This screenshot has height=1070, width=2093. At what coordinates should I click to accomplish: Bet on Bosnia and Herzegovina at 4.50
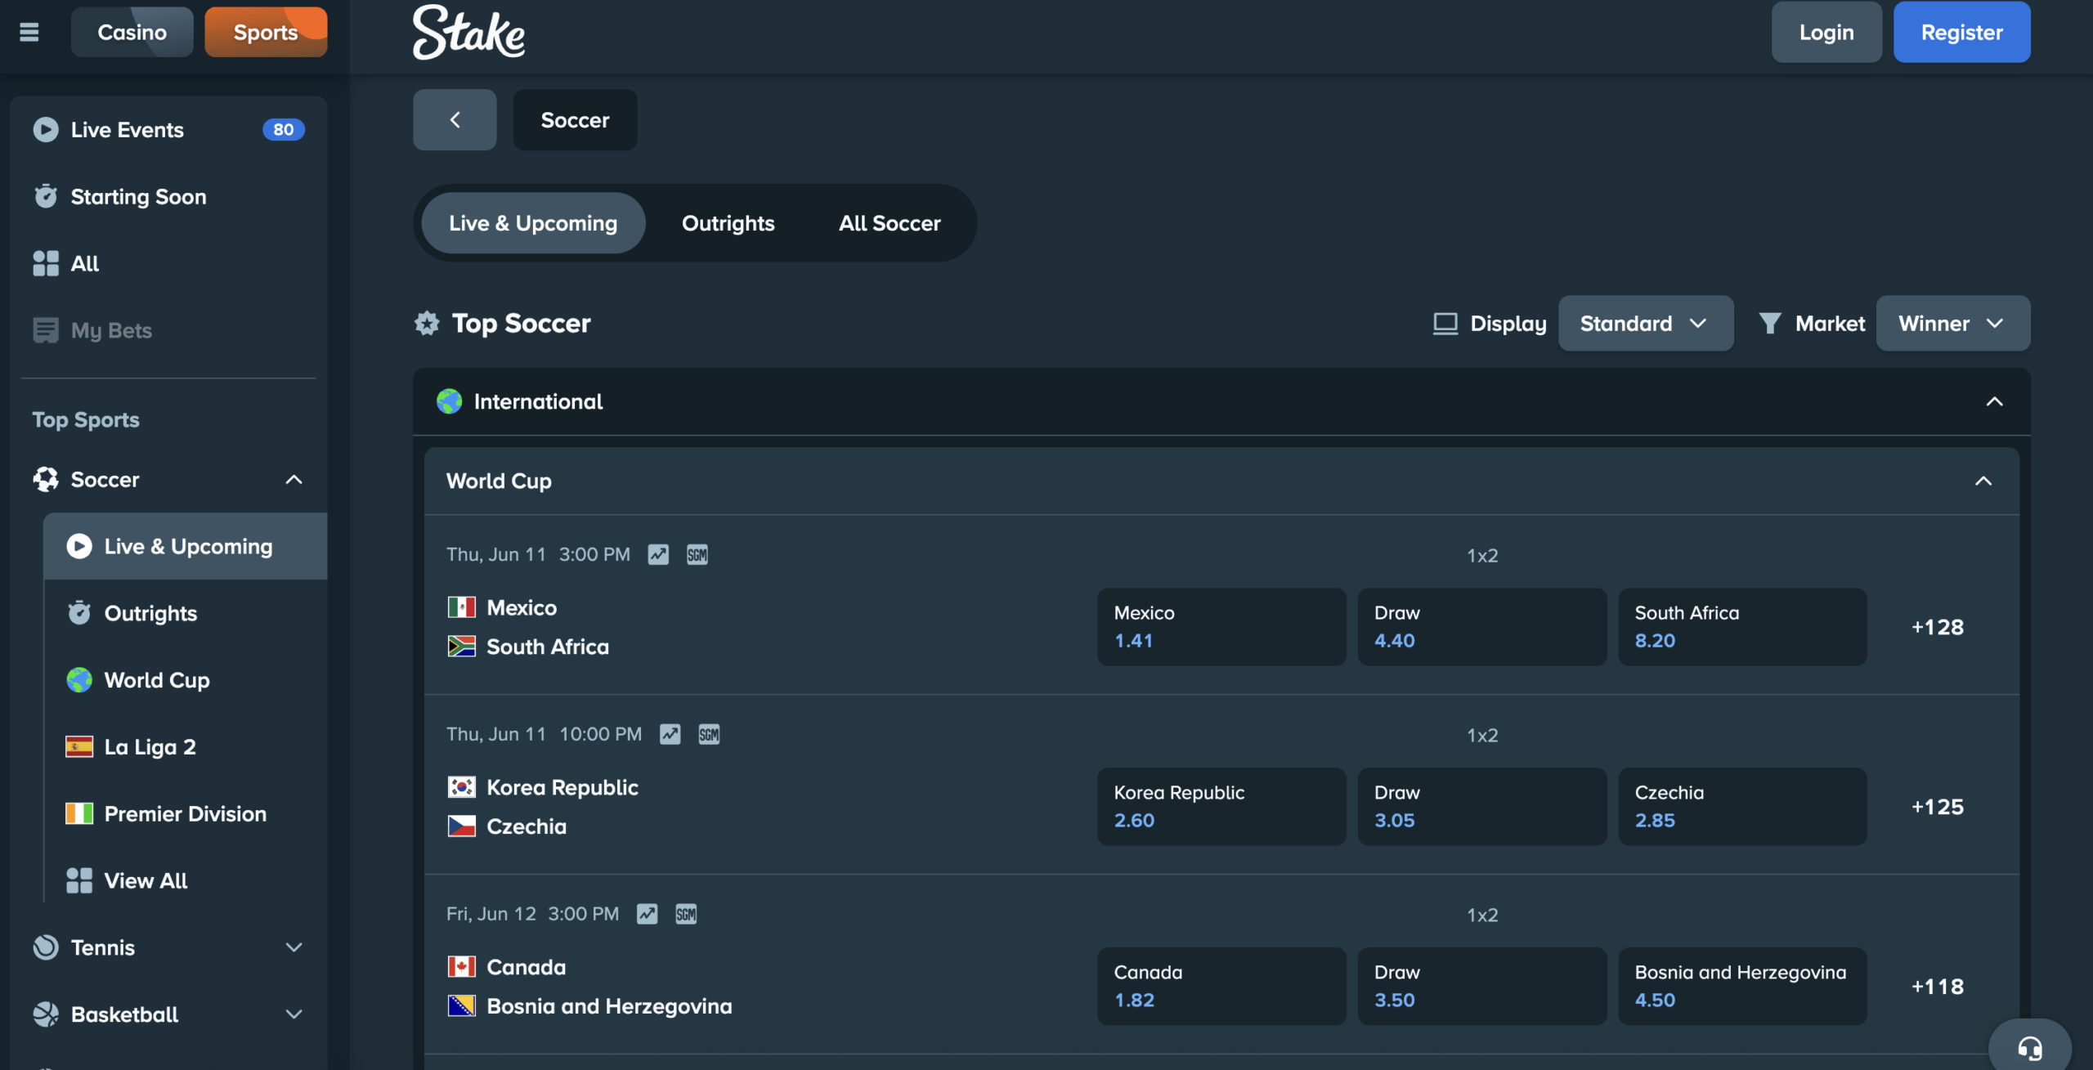tap(1742, 986)
